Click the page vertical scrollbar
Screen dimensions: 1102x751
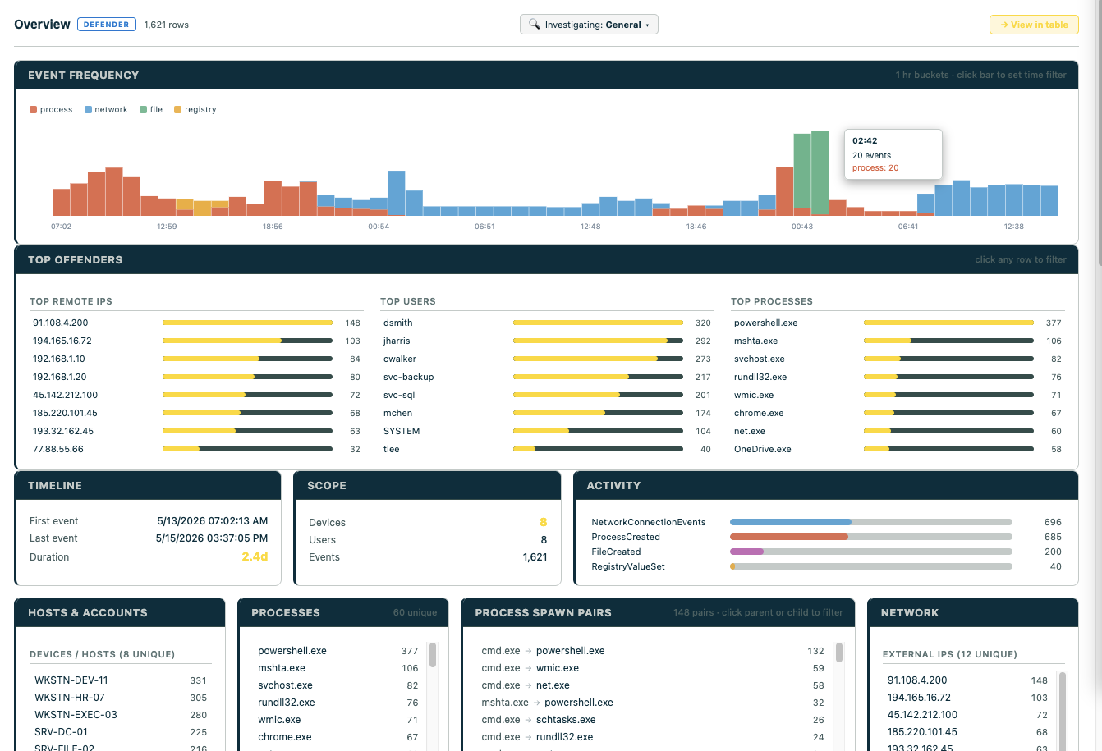(x=1098, y=131)
